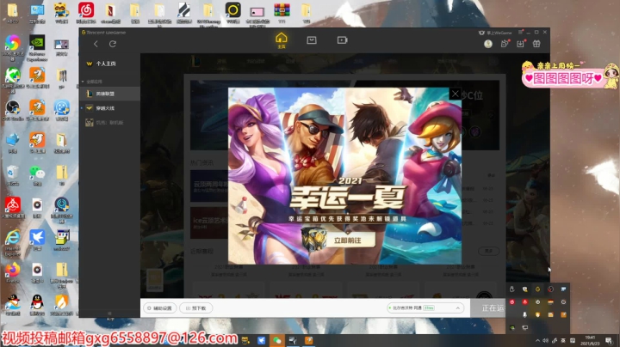This screenshot has width=620, height=347.
Task: Open WeGame messages icon with red dot
Action: (x=505, y=44)
